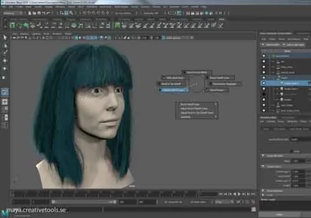Select highlighted sculpt layer row in groom editor

[x=285, y=83]
